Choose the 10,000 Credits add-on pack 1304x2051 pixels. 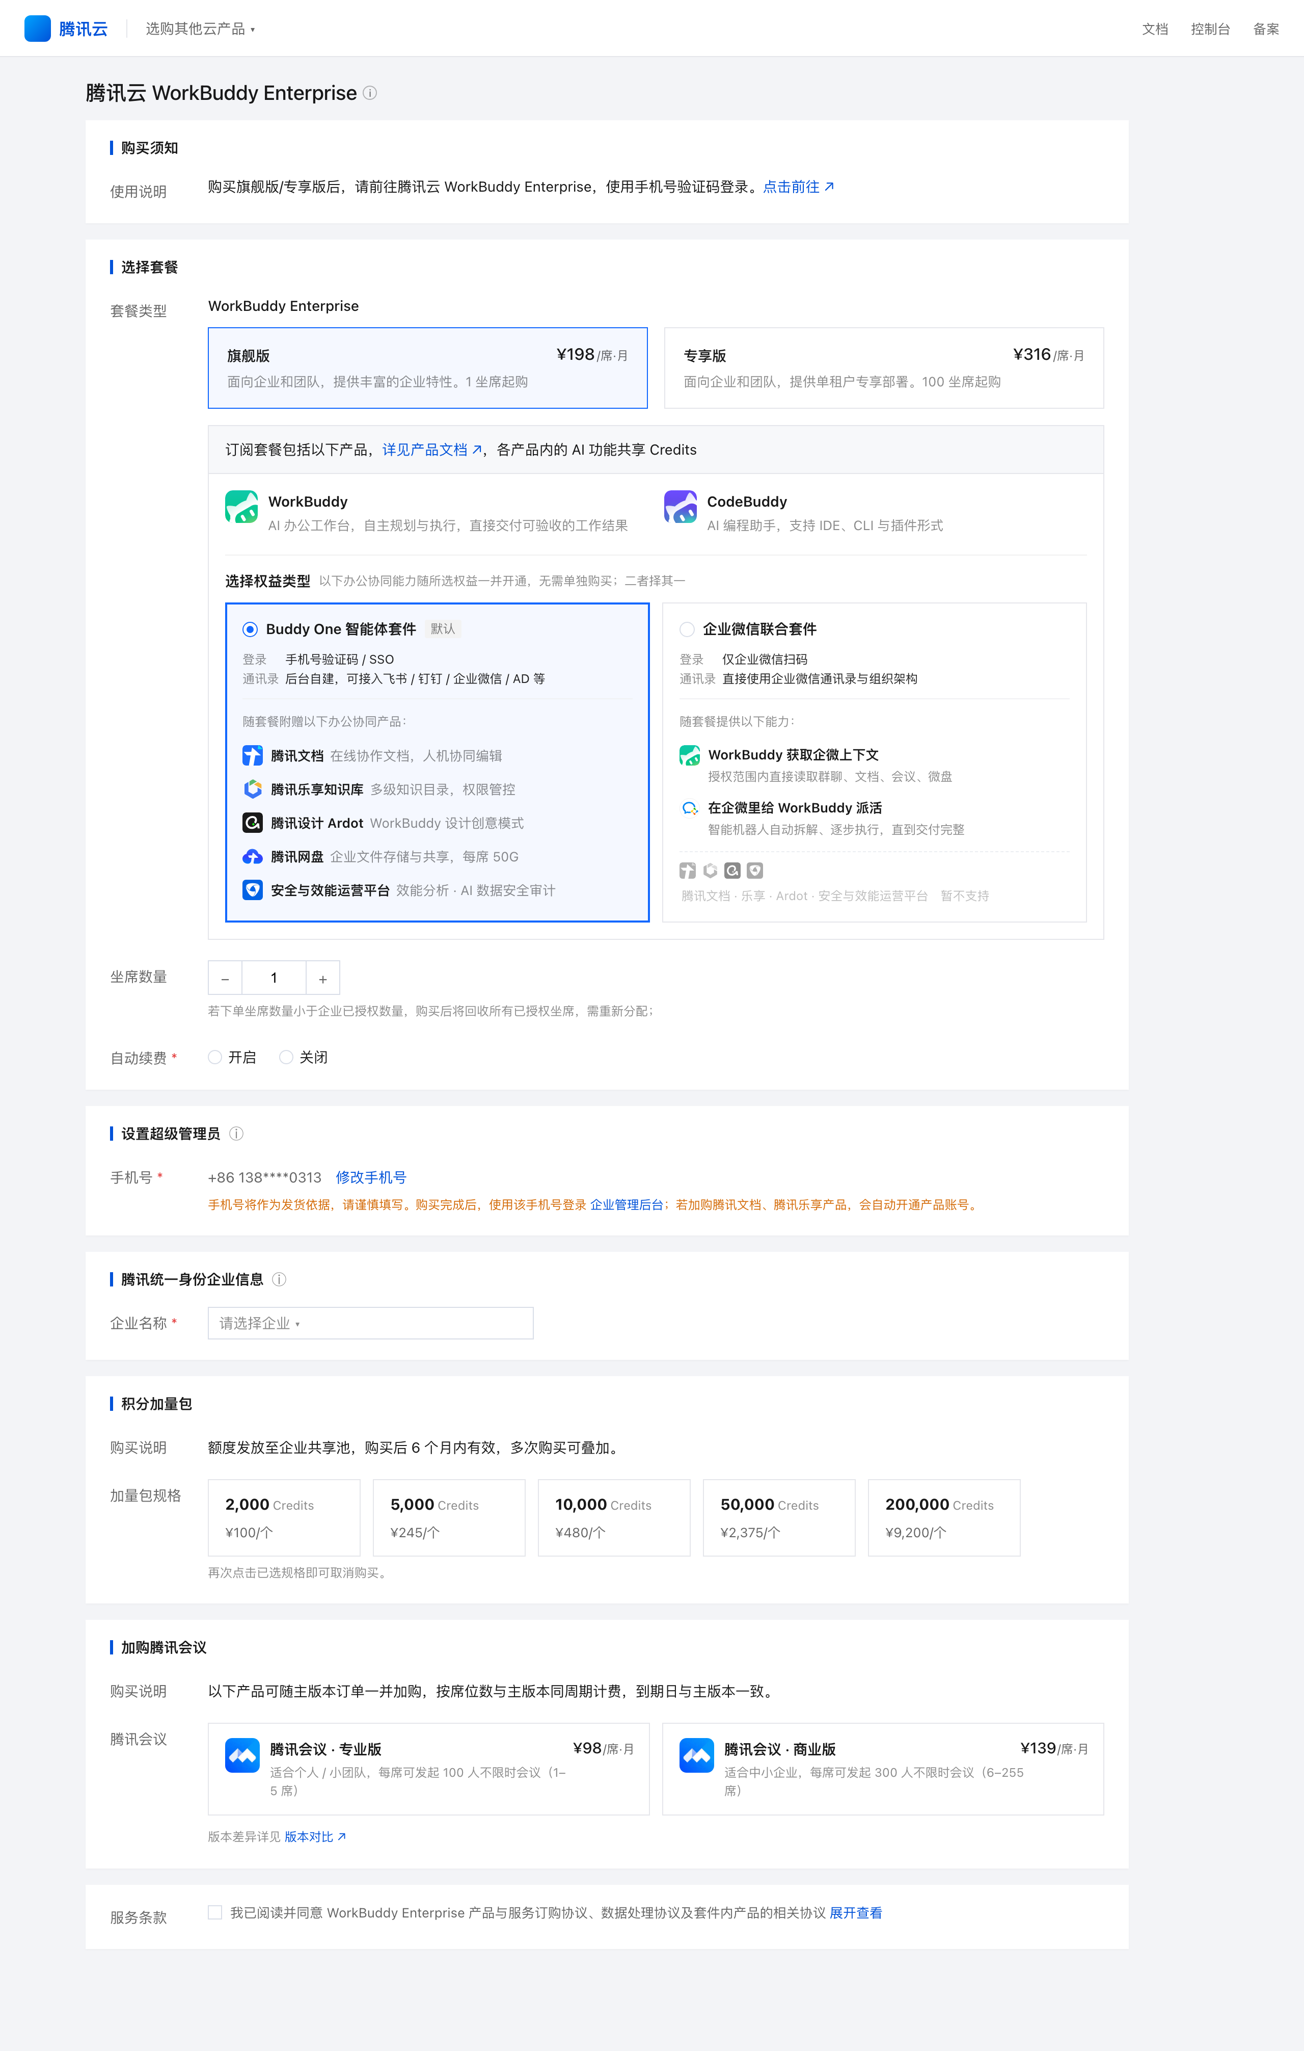(614, 1518)
